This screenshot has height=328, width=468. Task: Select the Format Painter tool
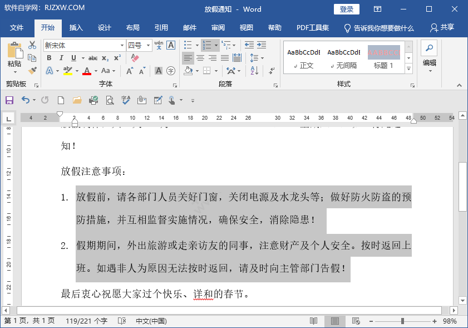tap(32, 71)
